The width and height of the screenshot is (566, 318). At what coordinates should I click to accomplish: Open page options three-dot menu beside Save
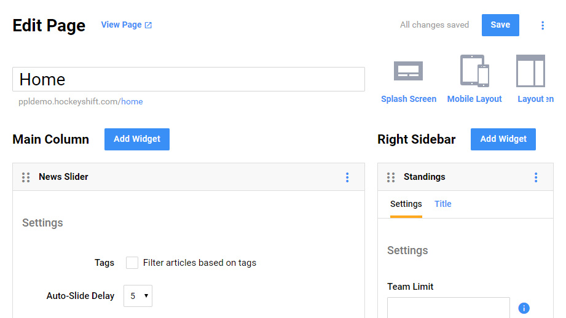542,25
